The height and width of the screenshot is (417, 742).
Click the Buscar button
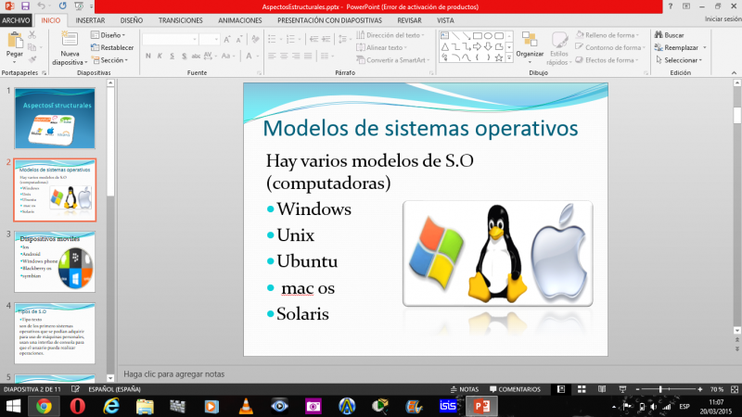[x=669, y=35]
